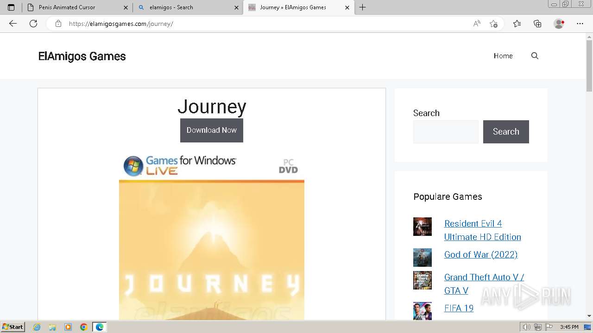Open a new tab with plus

point(363,7)
